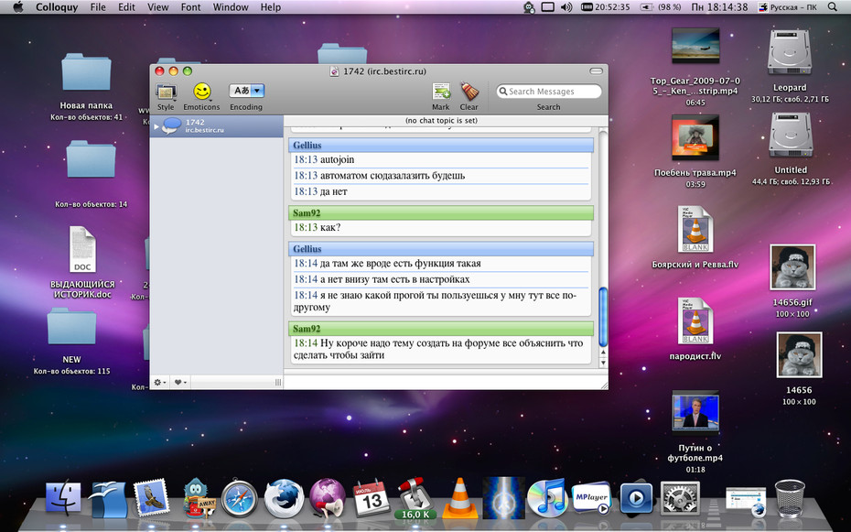Open the Window menu

pyautogui.click(x=230, y=7)
